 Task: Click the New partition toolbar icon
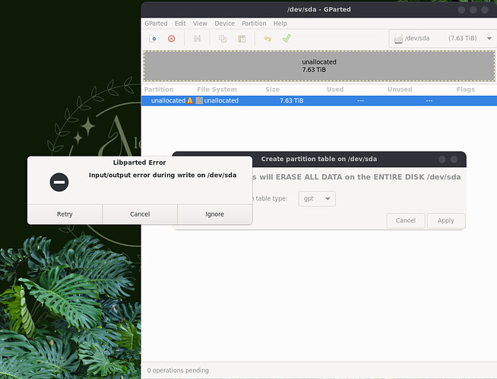coord(153,39)
